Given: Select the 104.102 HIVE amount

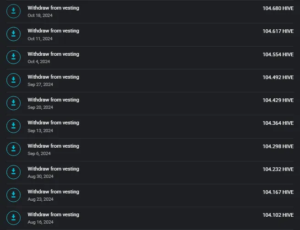Looking at the screenshot, I should coord(278,215).
